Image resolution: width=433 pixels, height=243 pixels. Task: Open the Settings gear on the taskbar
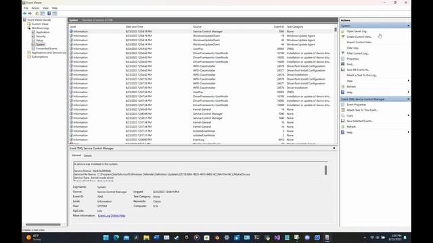(227, 238)
